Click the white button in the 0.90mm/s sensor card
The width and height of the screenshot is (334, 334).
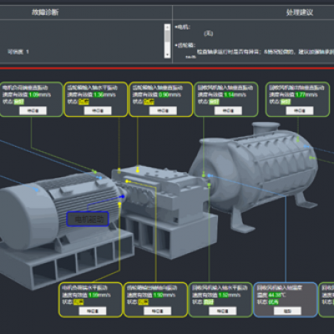(x=163, y=110)
